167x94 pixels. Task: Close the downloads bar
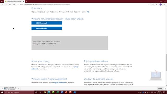[x=165, y=89]
